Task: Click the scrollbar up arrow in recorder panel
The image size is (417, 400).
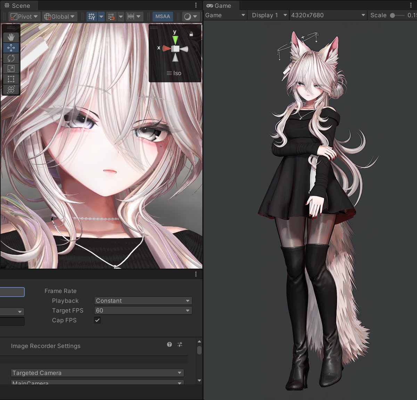Action: click(x=199, y=342)
